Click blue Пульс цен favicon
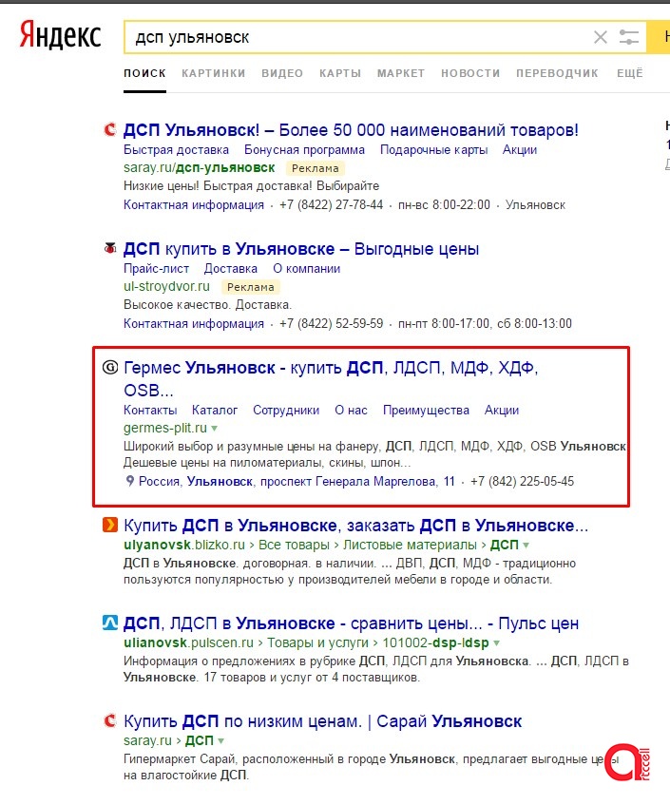This screenshot has height=805, width=670. (x=110, y=623)
